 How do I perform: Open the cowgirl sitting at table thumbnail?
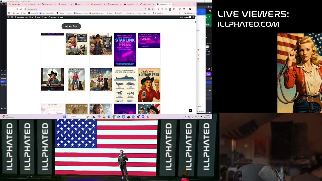[52, 79]
